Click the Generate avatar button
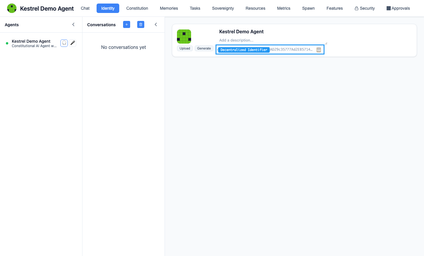Screen dimensions: 424x256 point(204,48)
